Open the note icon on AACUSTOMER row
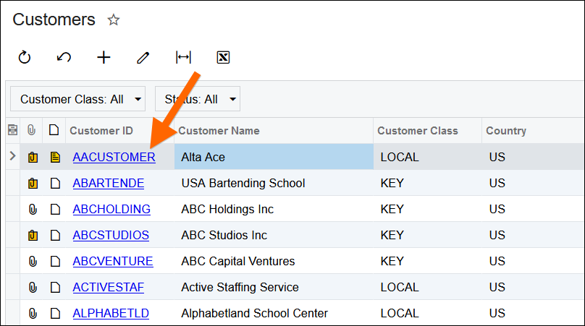 click(54, 158)
